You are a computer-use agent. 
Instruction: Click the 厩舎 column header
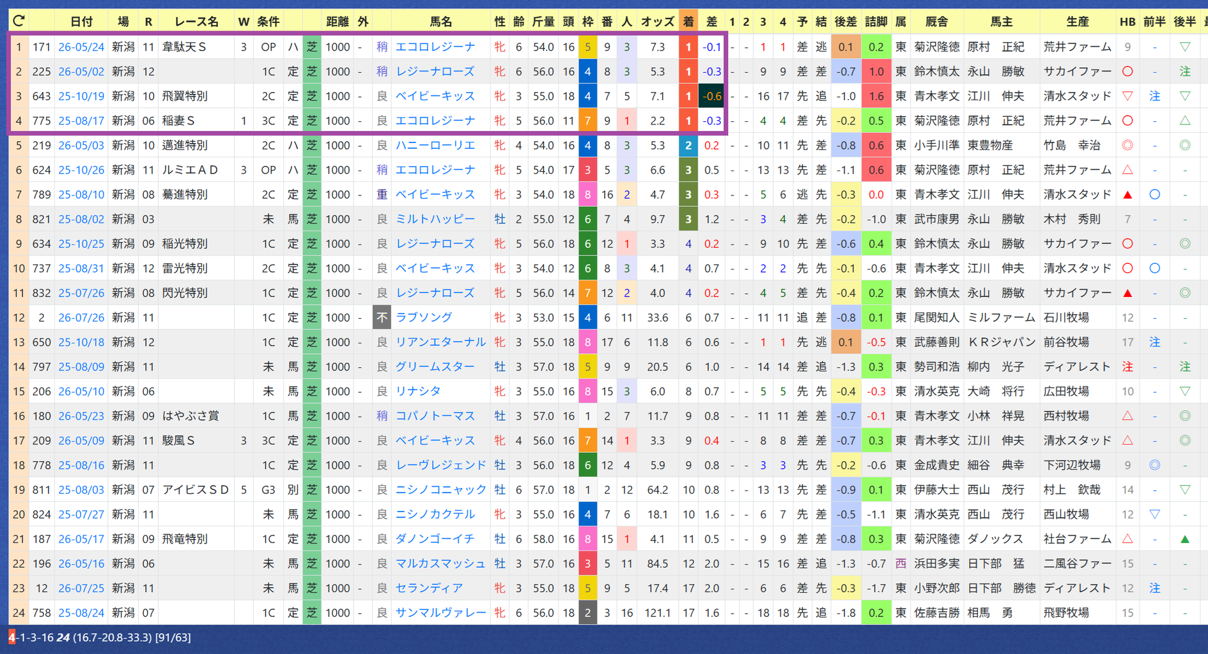tap(936, 21)
